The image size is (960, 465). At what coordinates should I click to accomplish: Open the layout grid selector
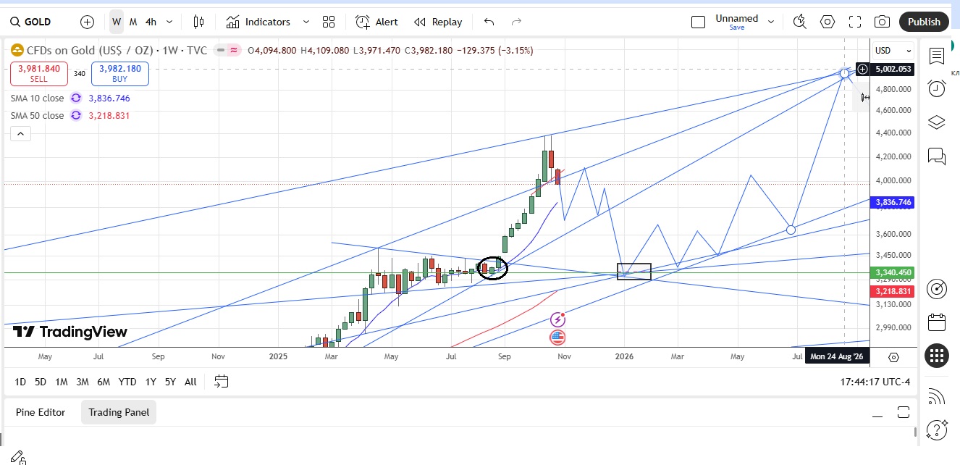[329, 22]
